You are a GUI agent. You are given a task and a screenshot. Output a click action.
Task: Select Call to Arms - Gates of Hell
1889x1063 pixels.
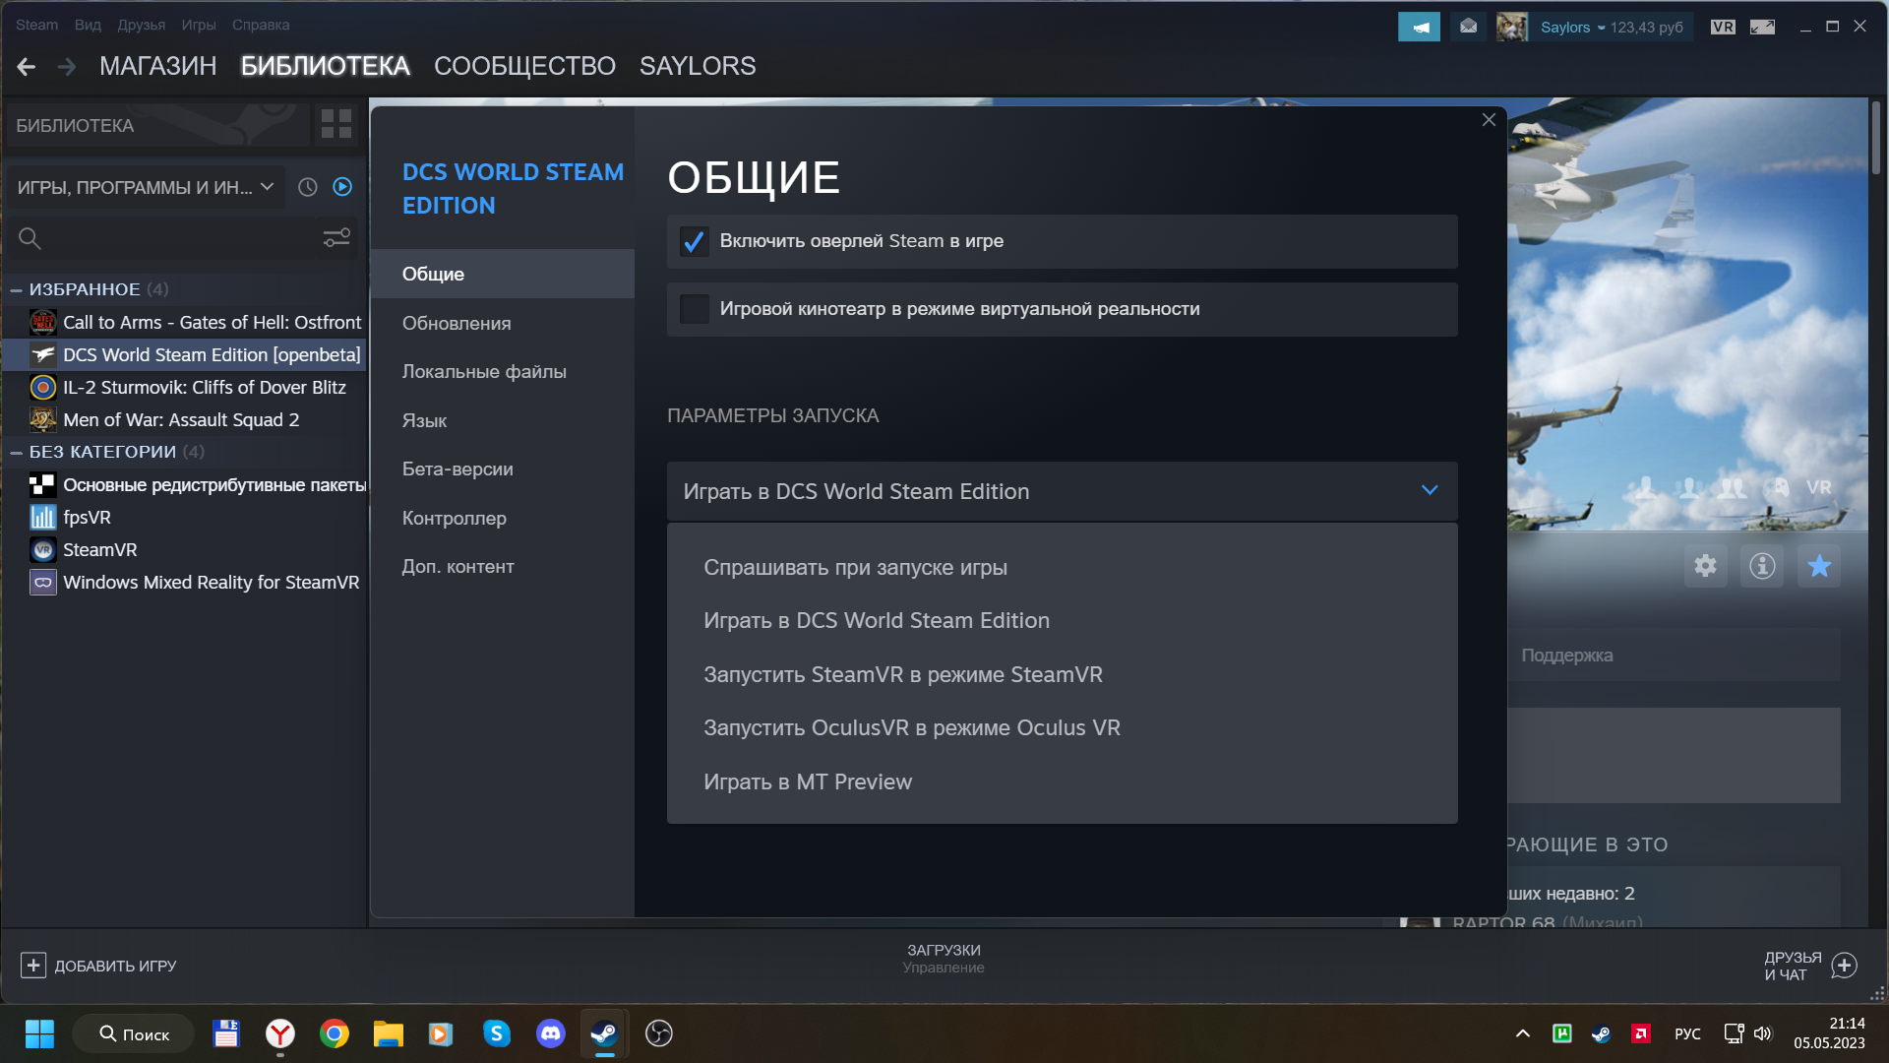coord(195,323)
